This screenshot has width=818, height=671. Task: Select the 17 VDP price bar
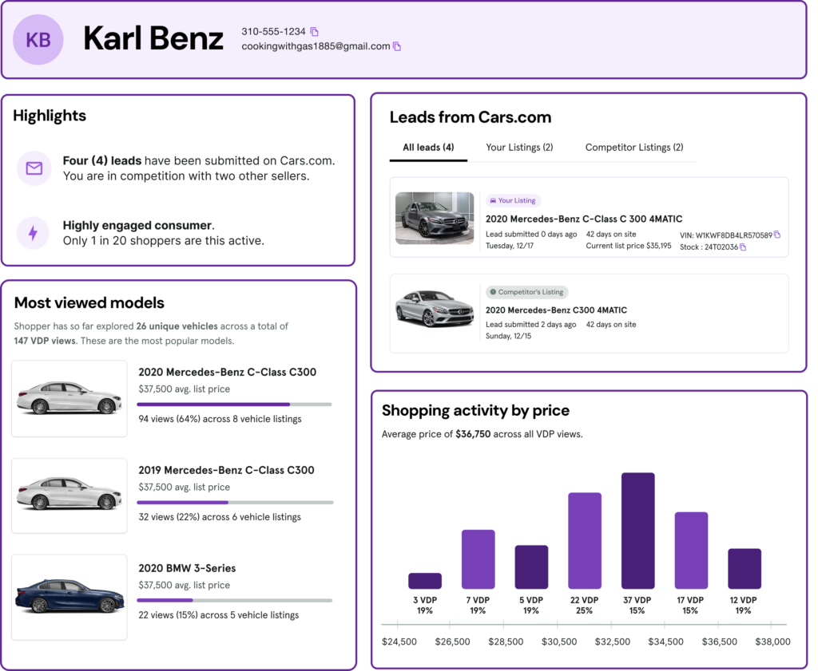pos(691,551)
